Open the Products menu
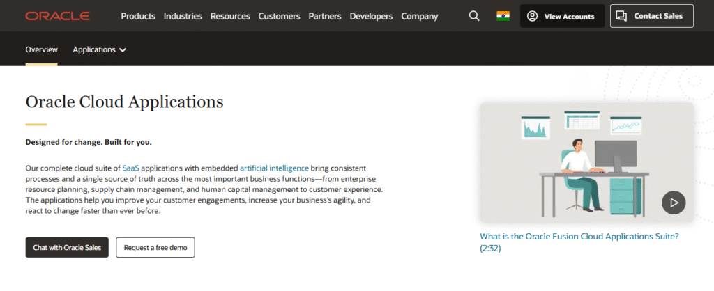The height and width of the screenshot is (291, 714). (138, 16)
